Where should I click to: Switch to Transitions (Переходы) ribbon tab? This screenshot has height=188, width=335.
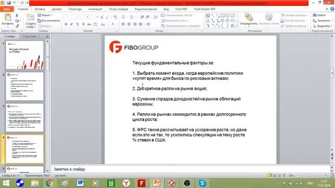point(75,9)
